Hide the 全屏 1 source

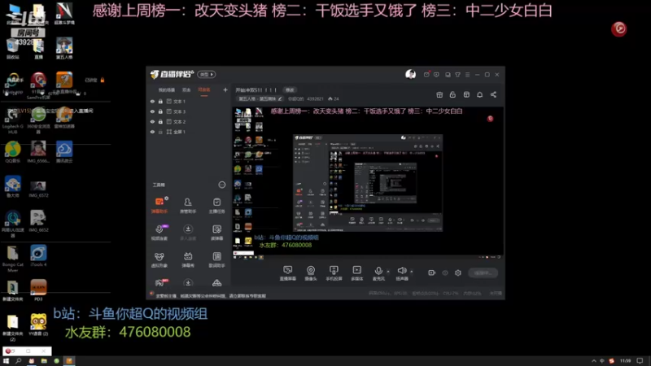pyautogui.click(x=152, y=132)
